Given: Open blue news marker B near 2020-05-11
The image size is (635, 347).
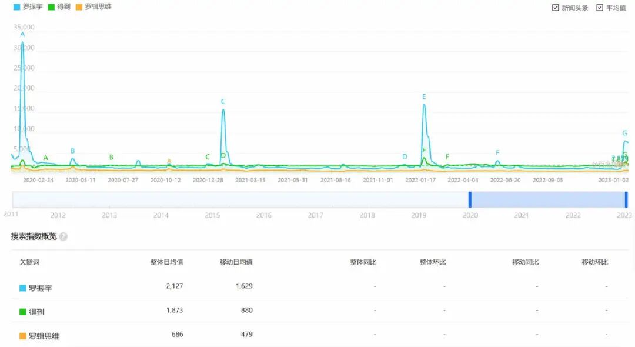Looking at the screenshot, I should (x=72, y=151).
